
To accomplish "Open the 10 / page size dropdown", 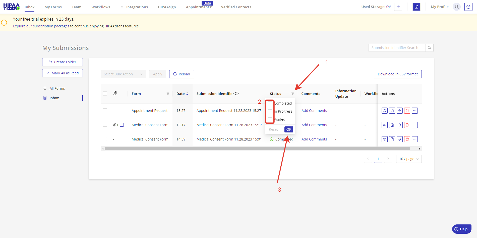I will (409, 159).
